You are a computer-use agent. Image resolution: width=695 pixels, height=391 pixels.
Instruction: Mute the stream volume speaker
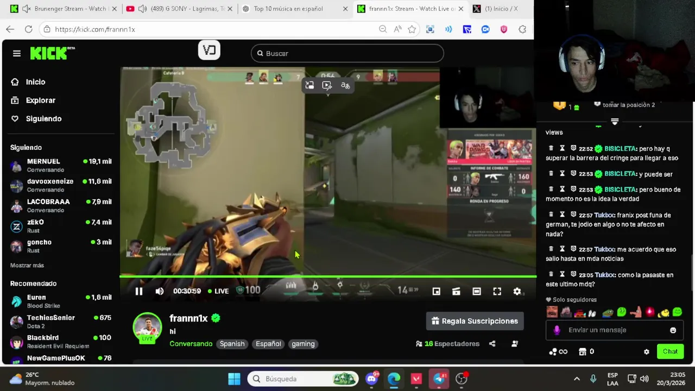[x=159, y=292]
